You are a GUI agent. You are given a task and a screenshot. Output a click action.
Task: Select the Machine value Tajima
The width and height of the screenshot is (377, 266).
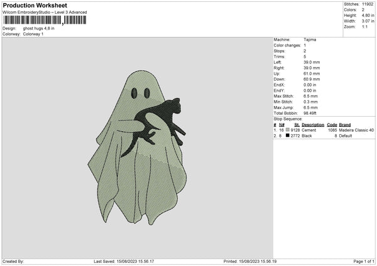click(x=310, y=39)
